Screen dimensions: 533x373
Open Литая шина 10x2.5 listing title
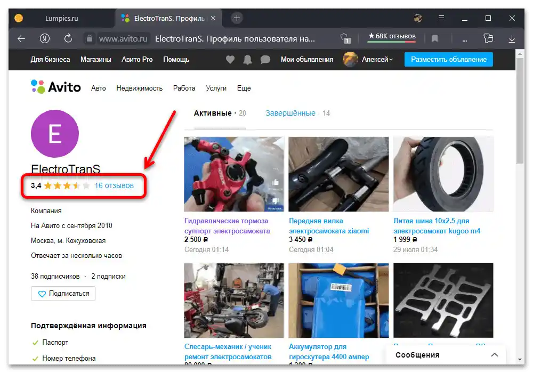[437, 226]
